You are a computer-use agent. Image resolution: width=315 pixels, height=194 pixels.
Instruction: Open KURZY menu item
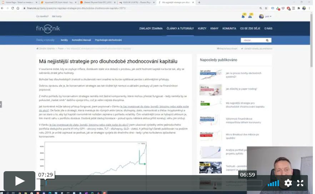(202, 29)
